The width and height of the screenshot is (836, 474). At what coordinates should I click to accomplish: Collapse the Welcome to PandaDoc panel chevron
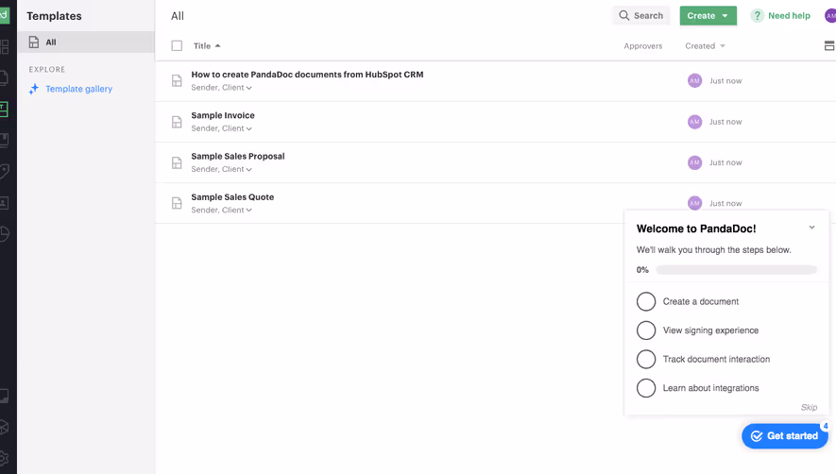(x=811, y=228)
